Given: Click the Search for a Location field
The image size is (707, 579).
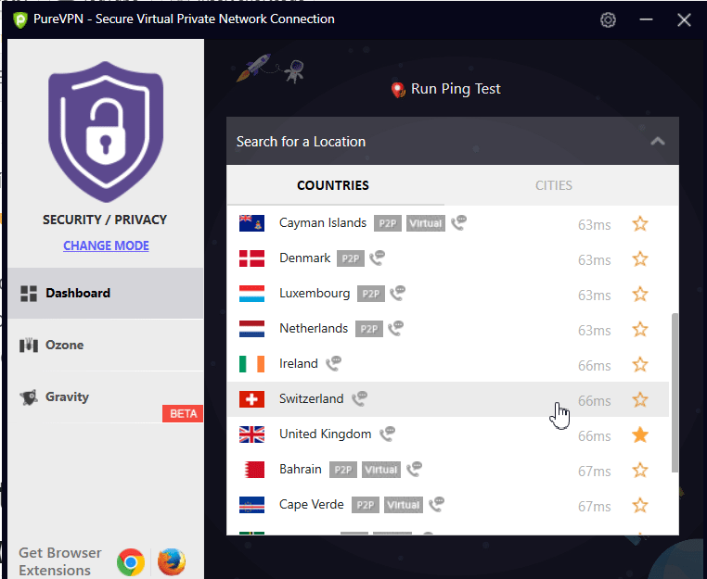Looking at the screenshot, I should (453, 142).
